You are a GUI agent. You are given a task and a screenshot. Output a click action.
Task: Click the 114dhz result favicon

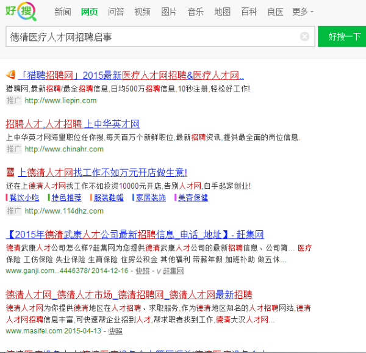pyautogui.click(x=10, y=172)
